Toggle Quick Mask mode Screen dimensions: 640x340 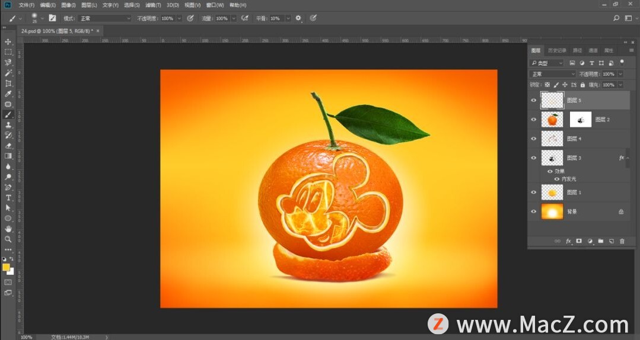point(8,282)
